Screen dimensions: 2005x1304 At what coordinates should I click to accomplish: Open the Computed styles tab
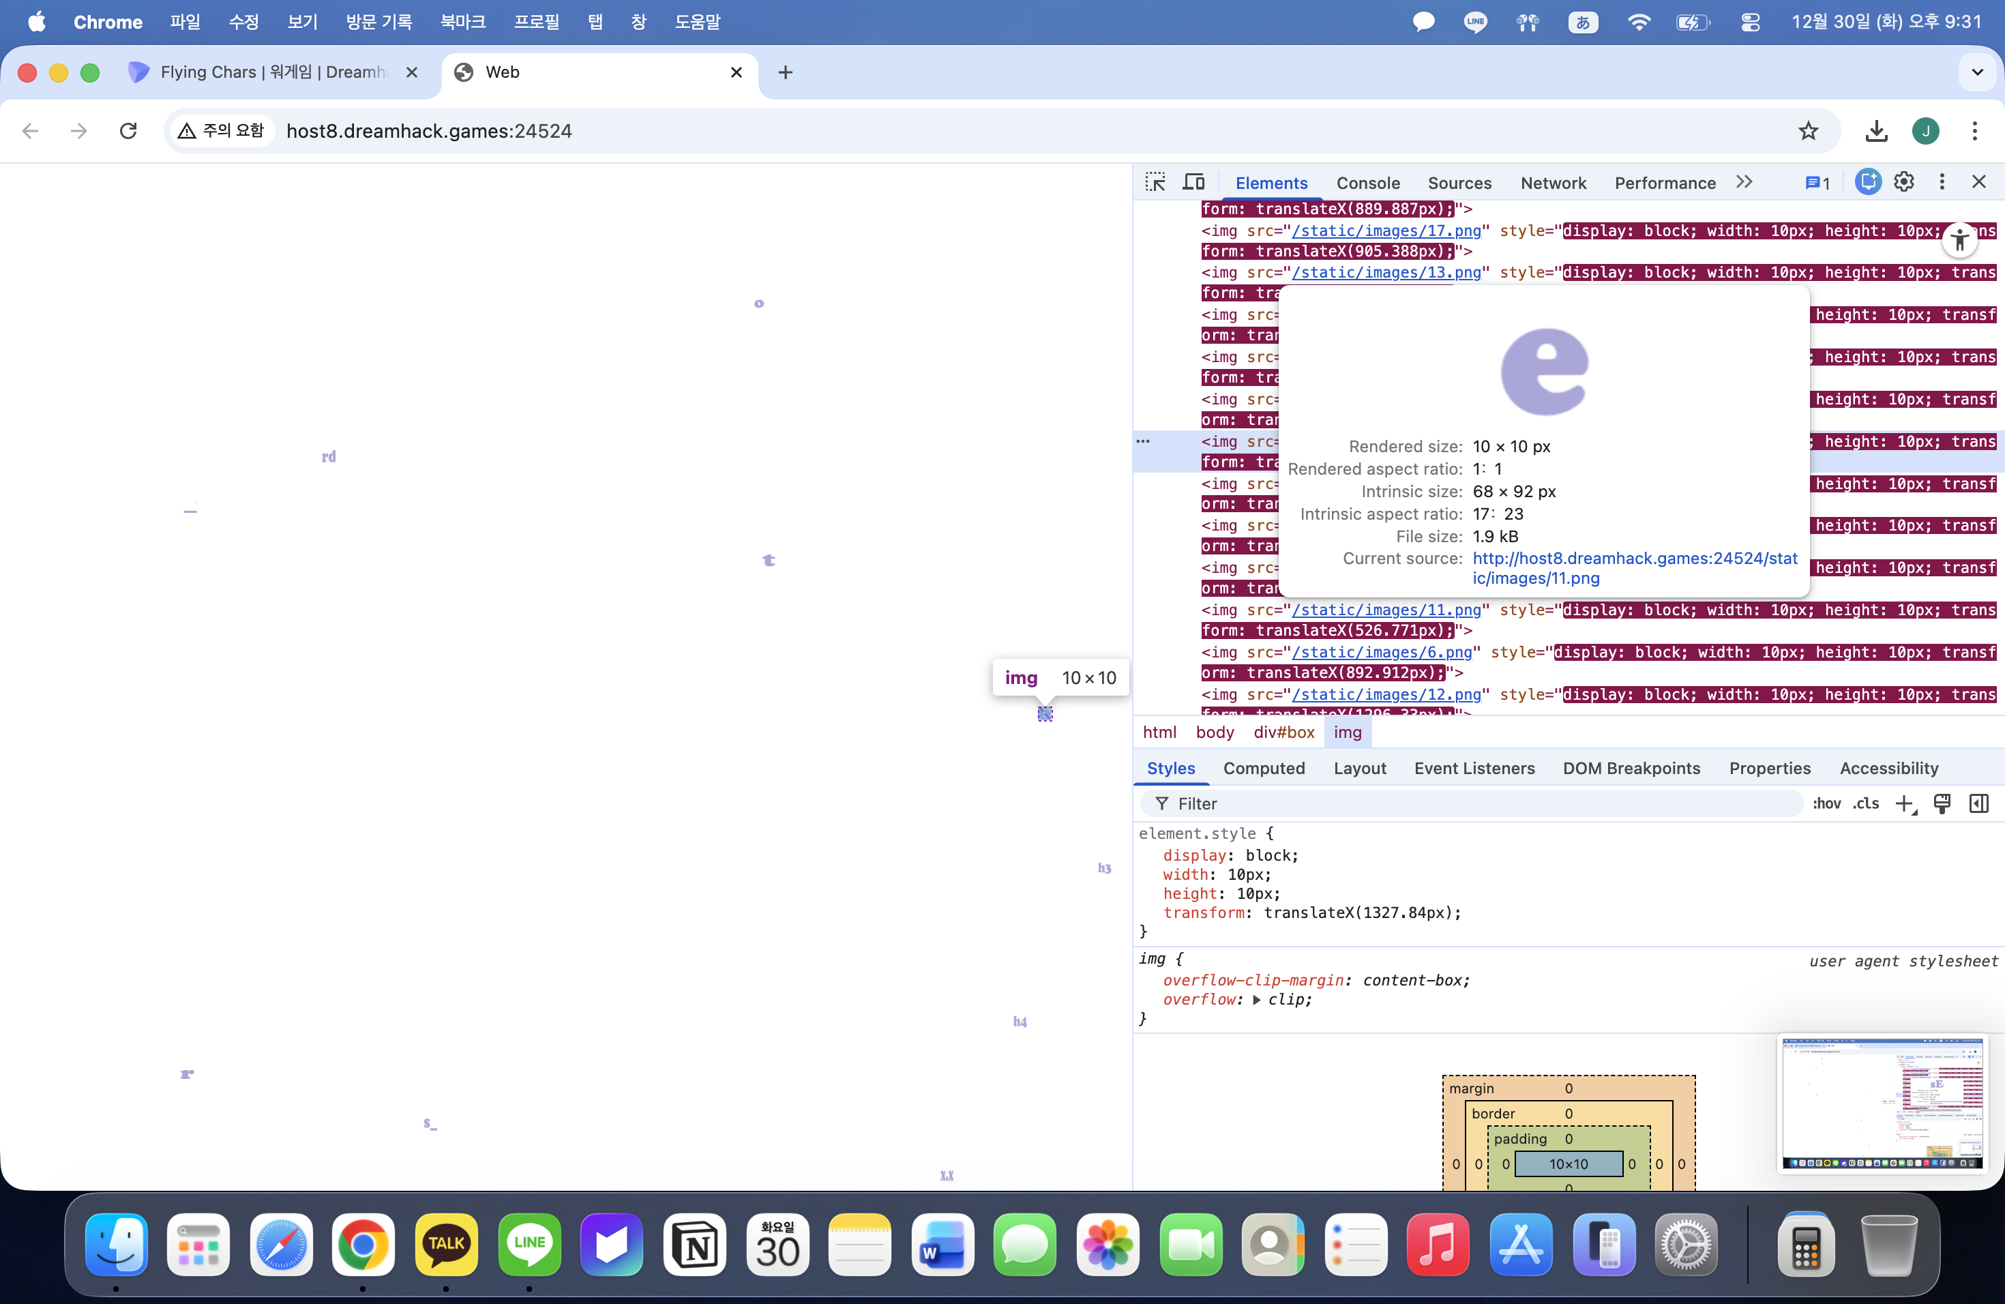1264,768
